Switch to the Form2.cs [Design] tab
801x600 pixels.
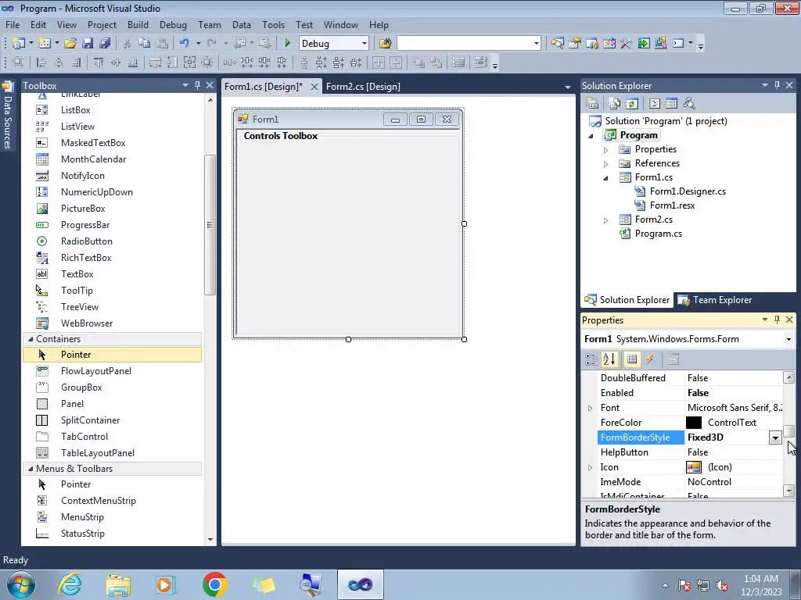[x=363, y=86]
